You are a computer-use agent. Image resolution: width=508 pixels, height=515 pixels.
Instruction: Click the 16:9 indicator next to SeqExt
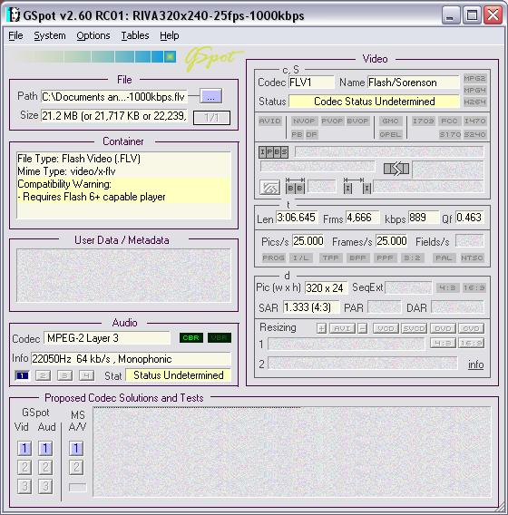pyautogui.click(x=474, y=288)
